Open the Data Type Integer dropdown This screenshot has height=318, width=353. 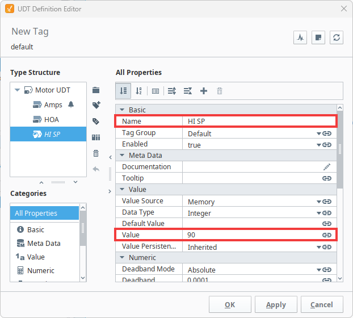point(319,213)
